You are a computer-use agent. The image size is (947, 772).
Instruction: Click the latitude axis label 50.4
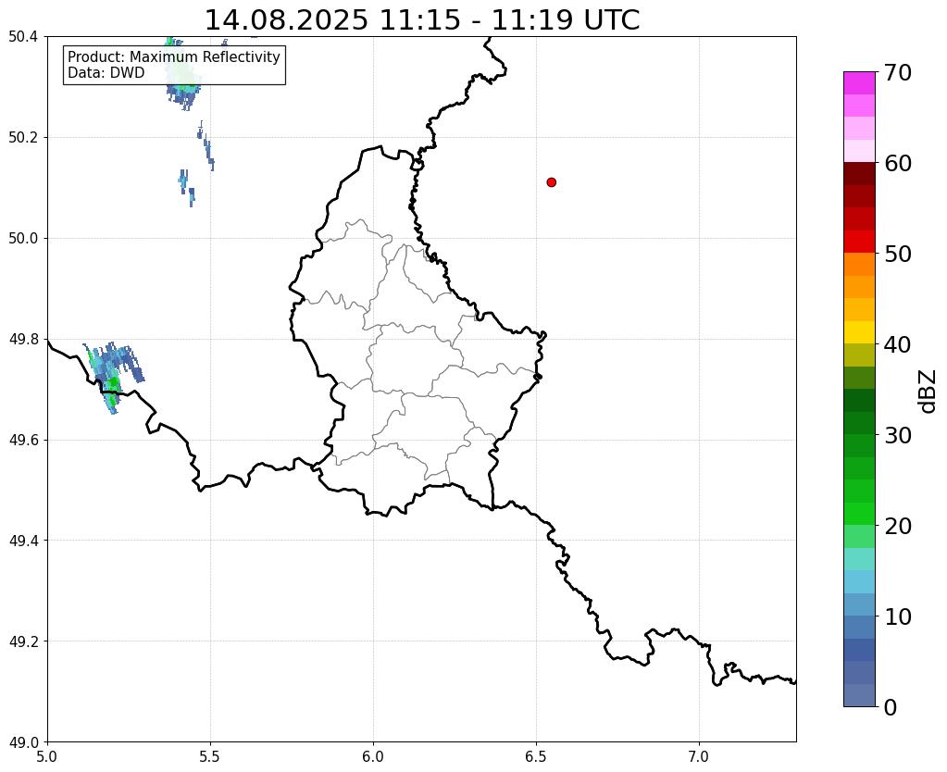click(x=23, y=37)
